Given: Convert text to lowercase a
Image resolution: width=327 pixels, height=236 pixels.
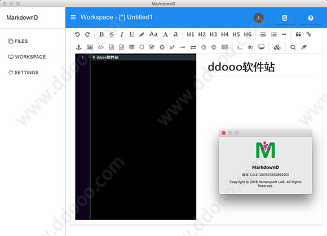Looking at the screenshot, I should coord(176,34).
